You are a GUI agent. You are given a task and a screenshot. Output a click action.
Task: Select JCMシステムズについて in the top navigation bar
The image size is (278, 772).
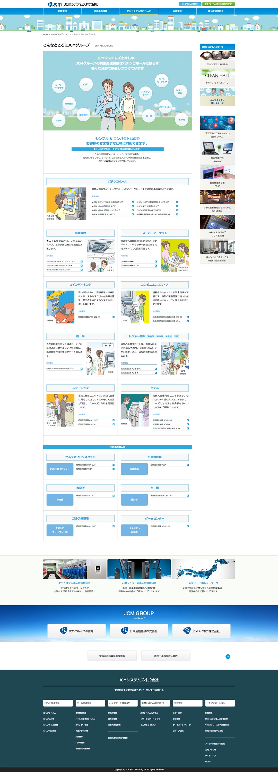139,11
